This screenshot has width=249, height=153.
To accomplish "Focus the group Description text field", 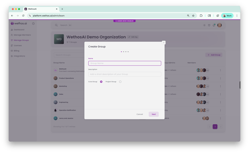I will coord(124,74).
